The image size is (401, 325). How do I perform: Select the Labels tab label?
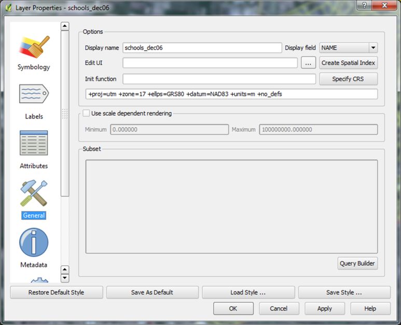click(34, 117)
